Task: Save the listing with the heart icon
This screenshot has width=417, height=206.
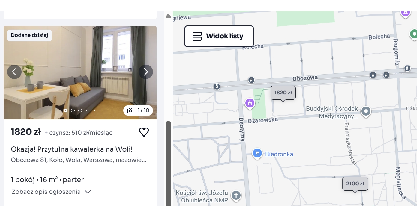Action: coord(144,132)
